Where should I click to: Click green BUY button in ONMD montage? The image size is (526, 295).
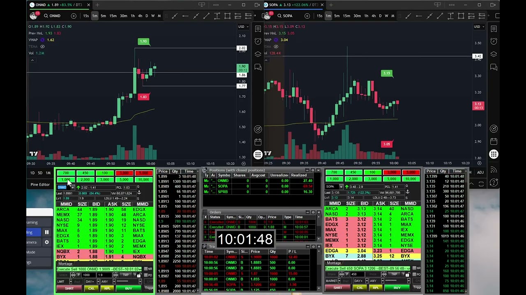(129, 289)
